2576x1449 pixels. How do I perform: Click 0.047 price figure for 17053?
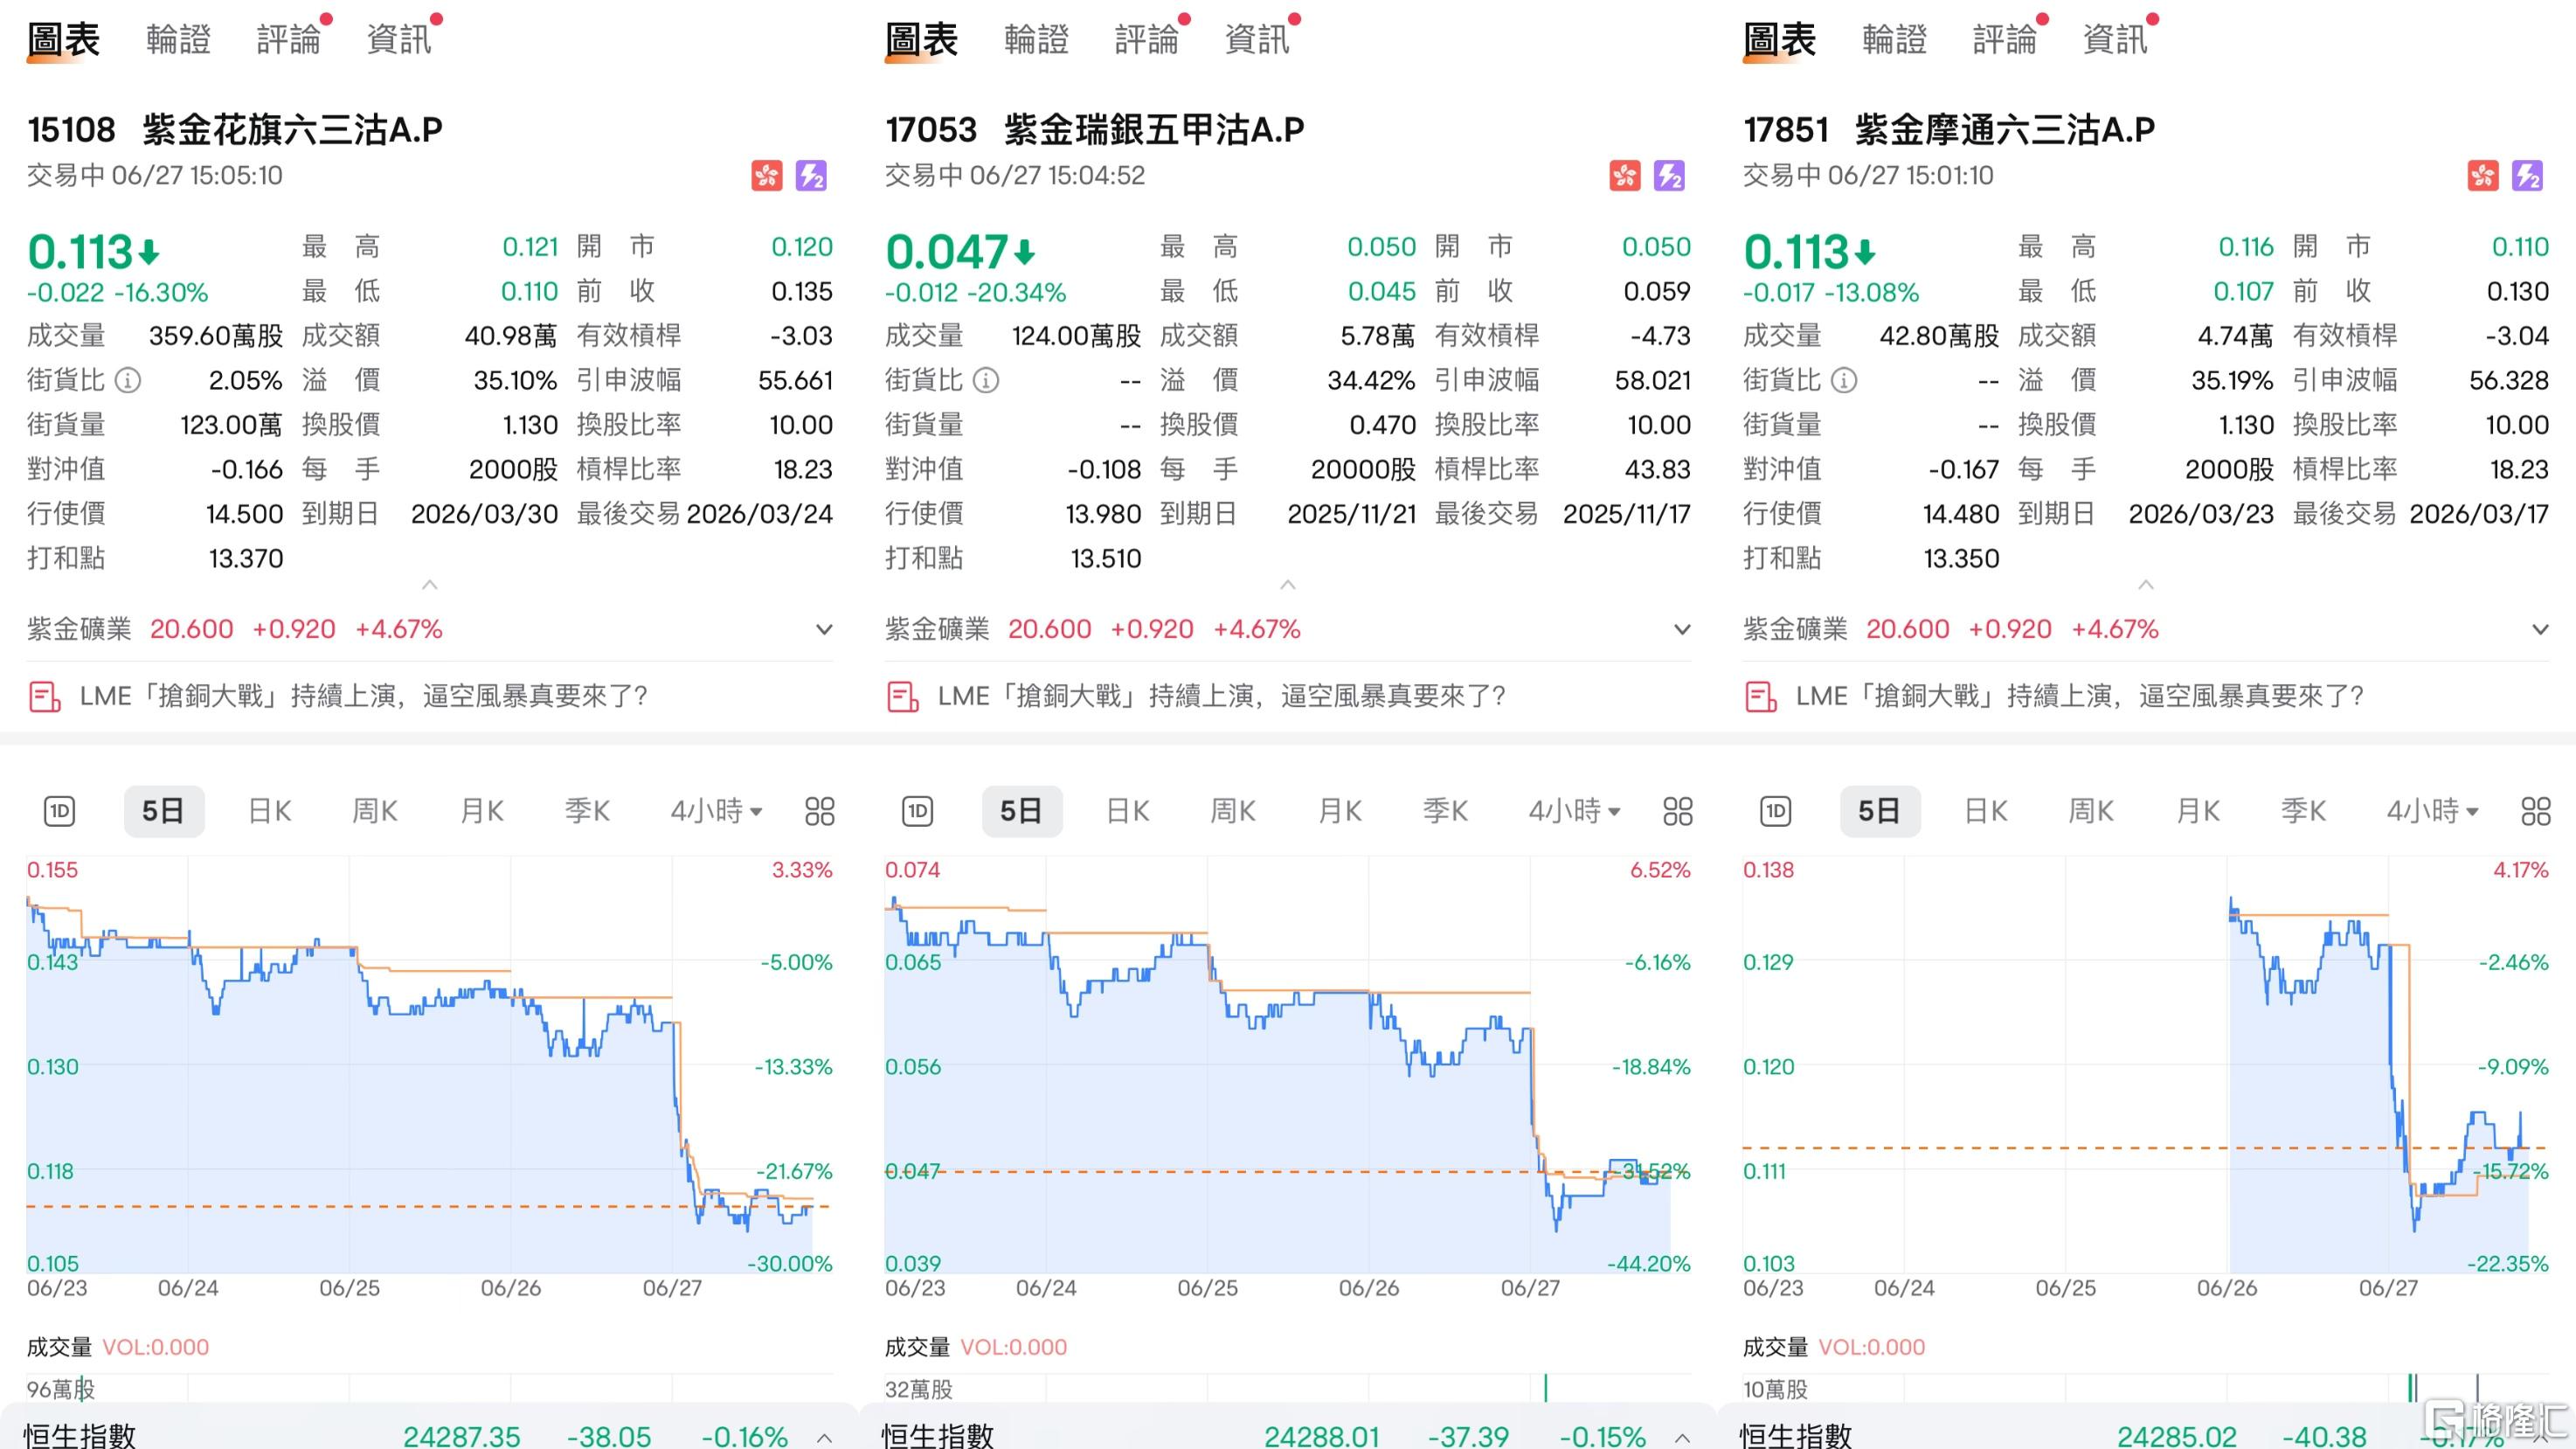pyautogui.click(x=947, y=252)
